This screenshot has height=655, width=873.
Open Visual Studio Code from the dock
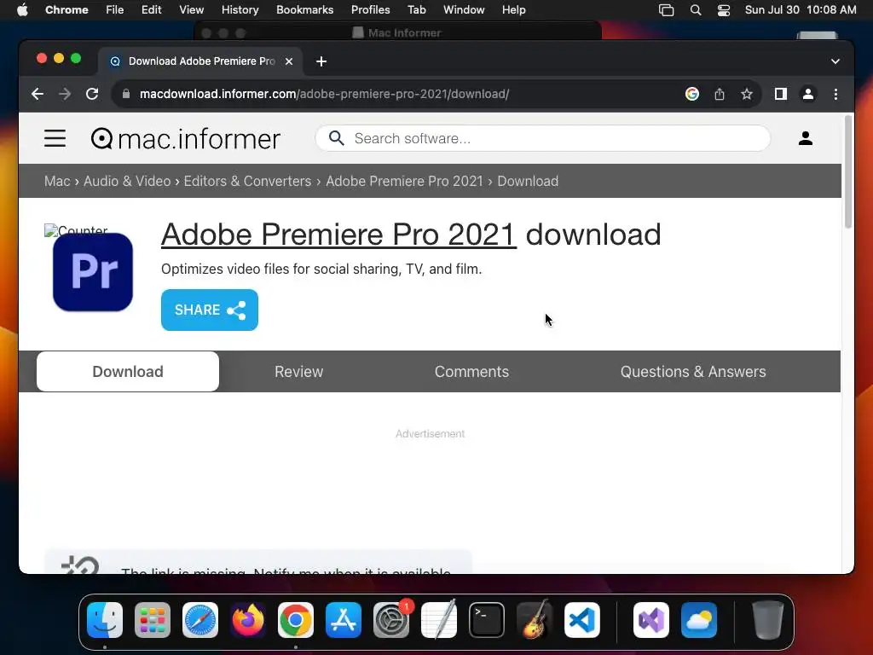pos(581,620)
